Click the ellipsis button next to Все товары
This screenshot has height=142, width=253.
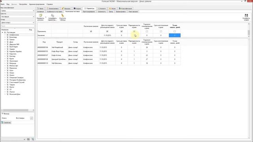tap(32, 118)
